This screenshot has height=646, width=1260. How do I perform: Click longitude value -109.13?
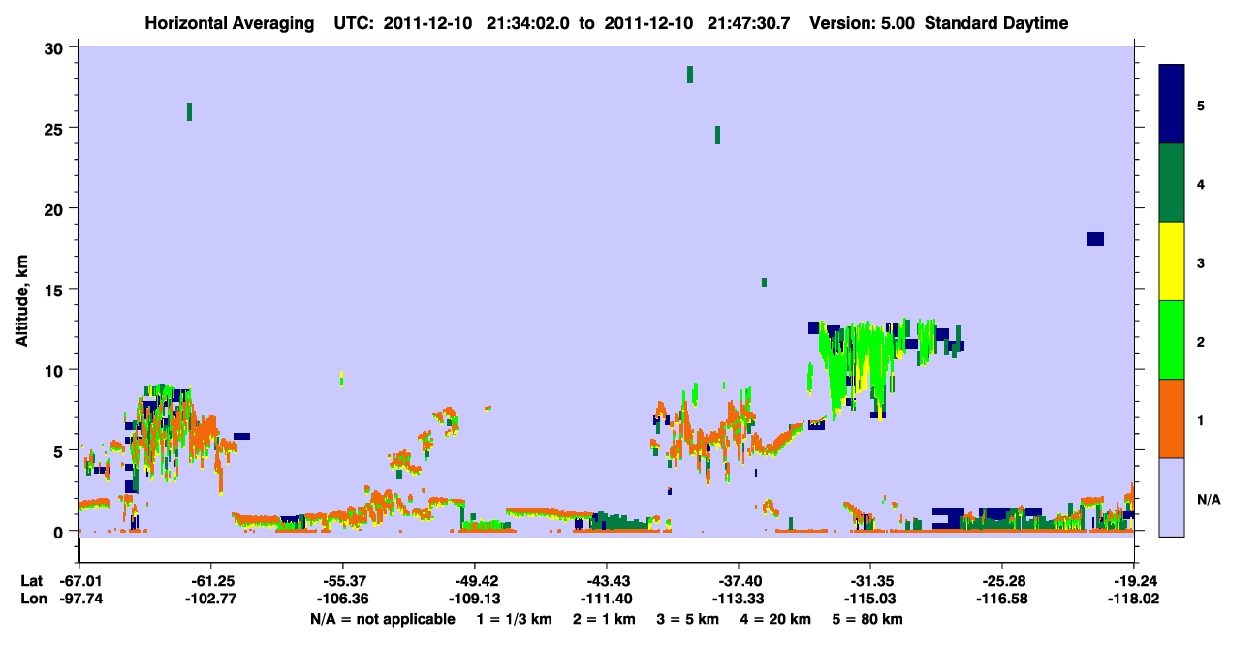tap(474, 599)
